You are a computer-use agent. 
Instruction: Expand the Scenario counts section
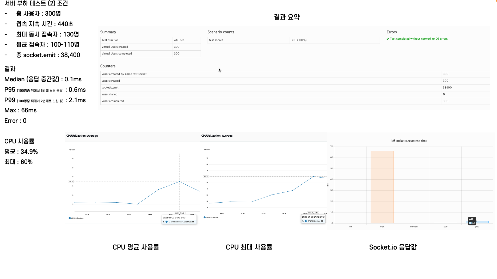point(221,32)
